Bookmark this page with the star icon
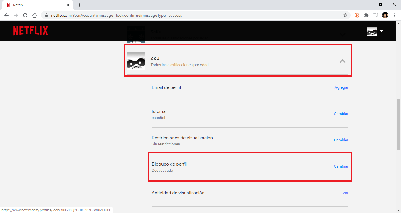Image resolution: width=401 pixels, height=213 pixels. tap(345, 15)
